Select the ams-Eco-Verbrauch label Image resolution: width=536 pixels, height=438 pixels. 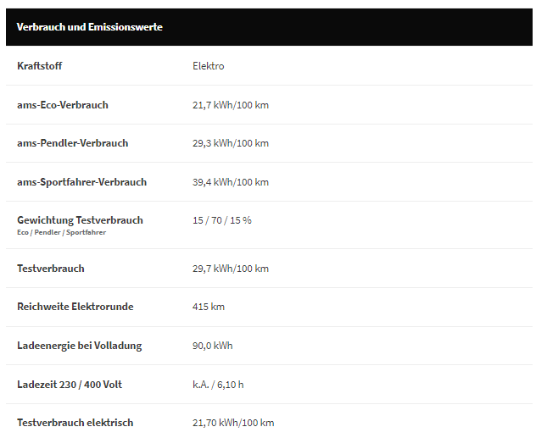(x=63, y=105)
